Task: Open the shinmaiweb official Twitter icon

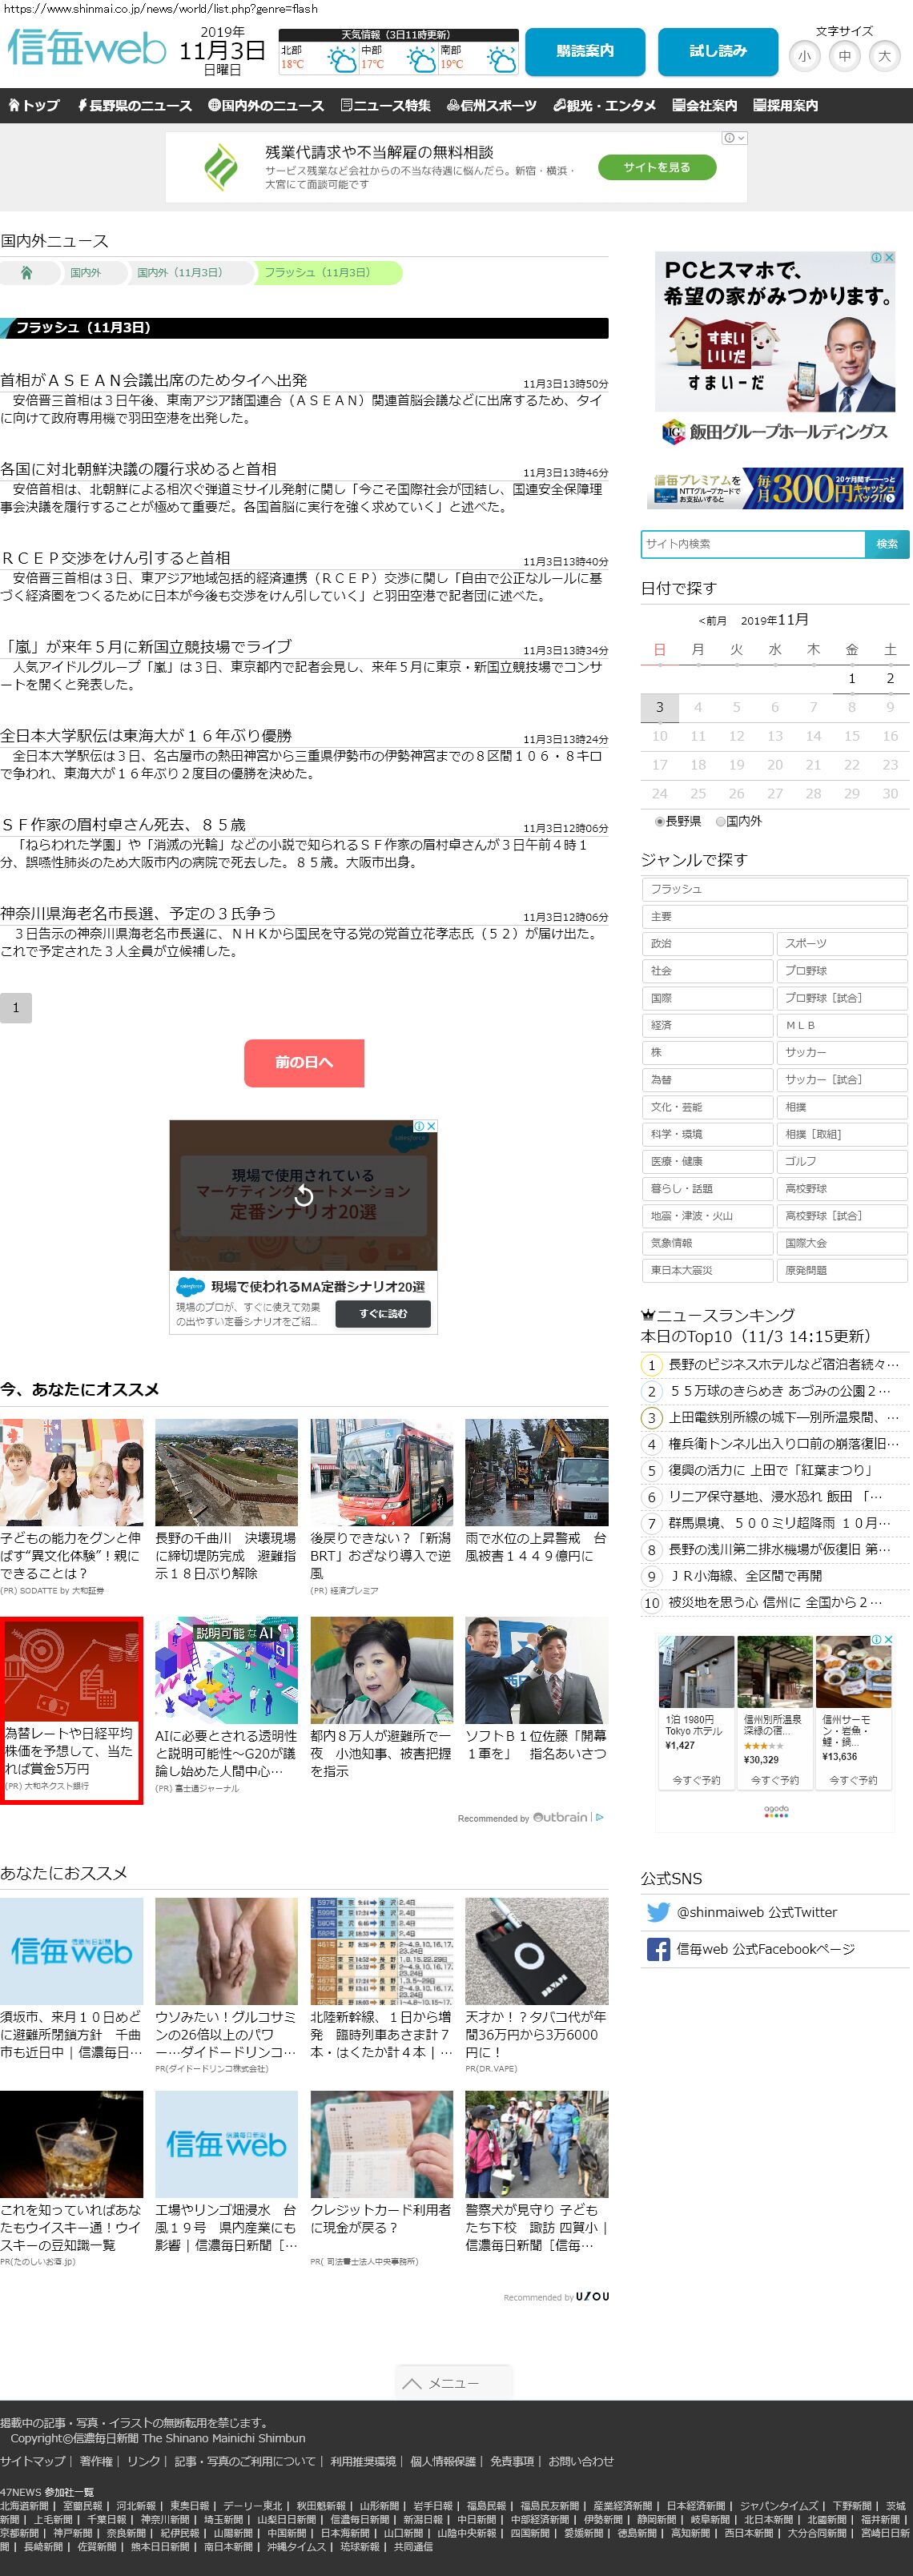Action: (658, 1912)
